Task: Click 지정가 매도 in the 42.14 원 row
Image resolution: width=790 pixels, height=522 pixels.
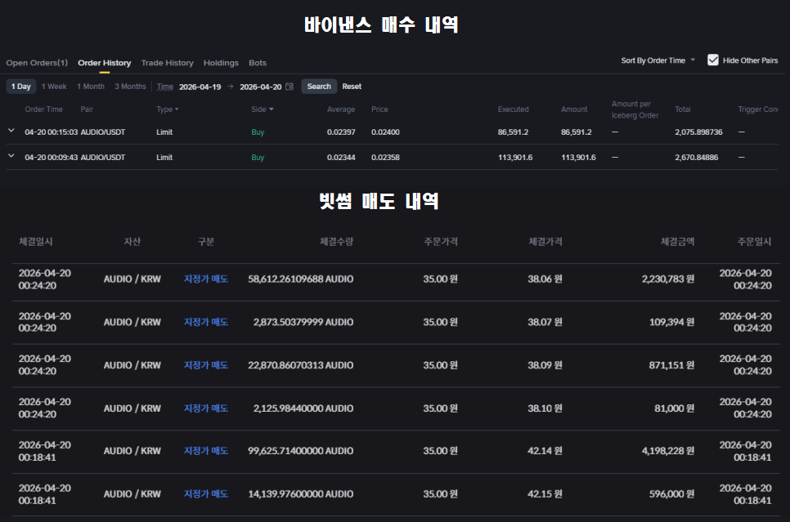Action: click(x=205, y=451)
